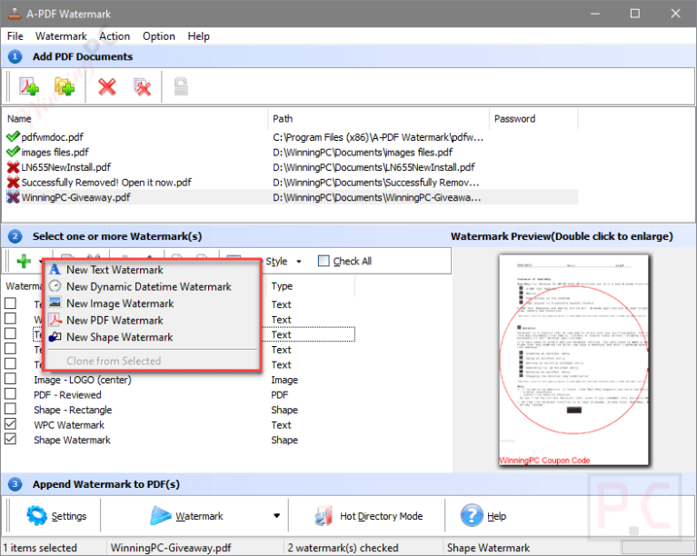This screenshot has height=556, width=697.
Task: Click the green check icon beside pdfwmdoc.pdf
Action: [x=14, y=136]
